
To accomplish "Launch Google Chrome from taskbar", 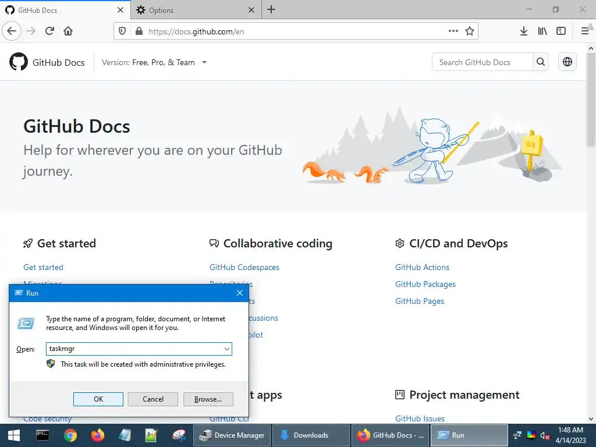I will tap(70, 435).
